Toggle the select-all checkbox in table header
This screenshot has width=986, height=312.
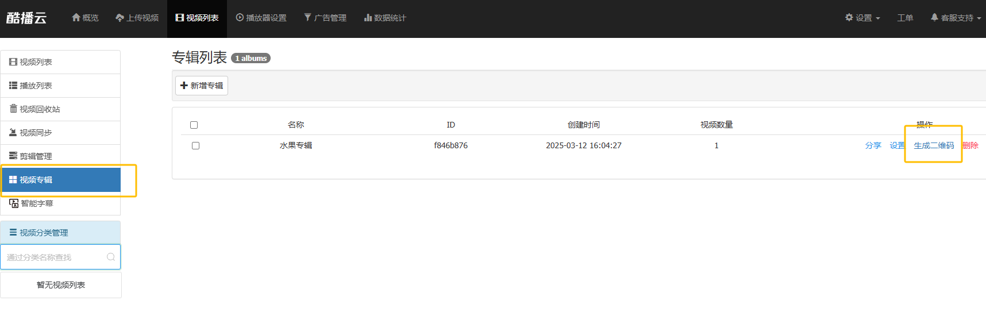[x=194, y=125]
